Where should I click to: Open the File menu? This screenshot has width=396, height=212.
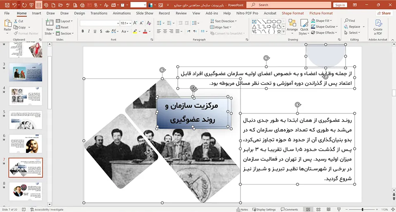(x=7, y=13)
